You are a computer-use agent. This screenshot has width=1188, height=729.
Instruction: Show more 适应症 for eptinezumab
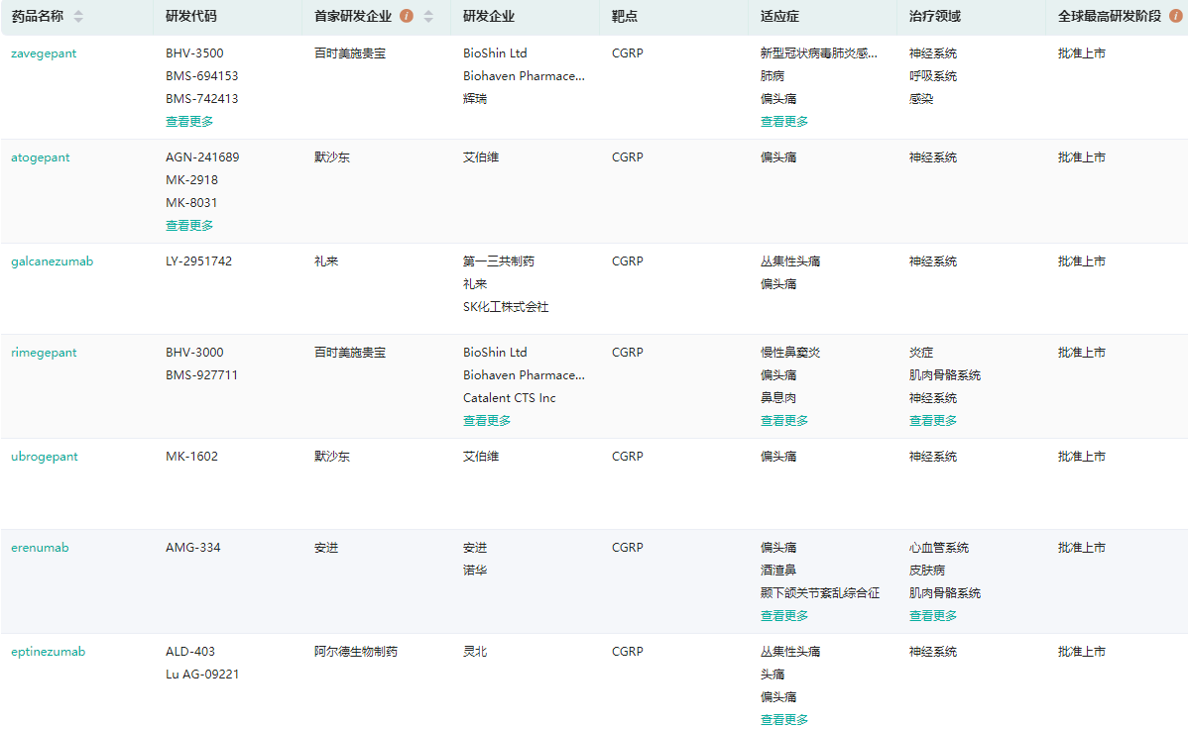coord(784,720)
